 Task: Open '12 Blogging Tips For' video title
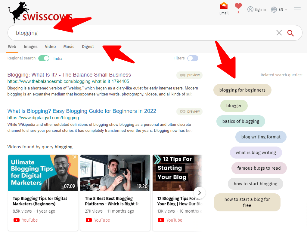[x=180, y=201]
